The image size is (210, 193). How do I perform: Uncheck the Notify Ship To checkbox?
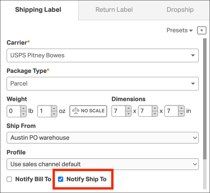click(61, 179)
